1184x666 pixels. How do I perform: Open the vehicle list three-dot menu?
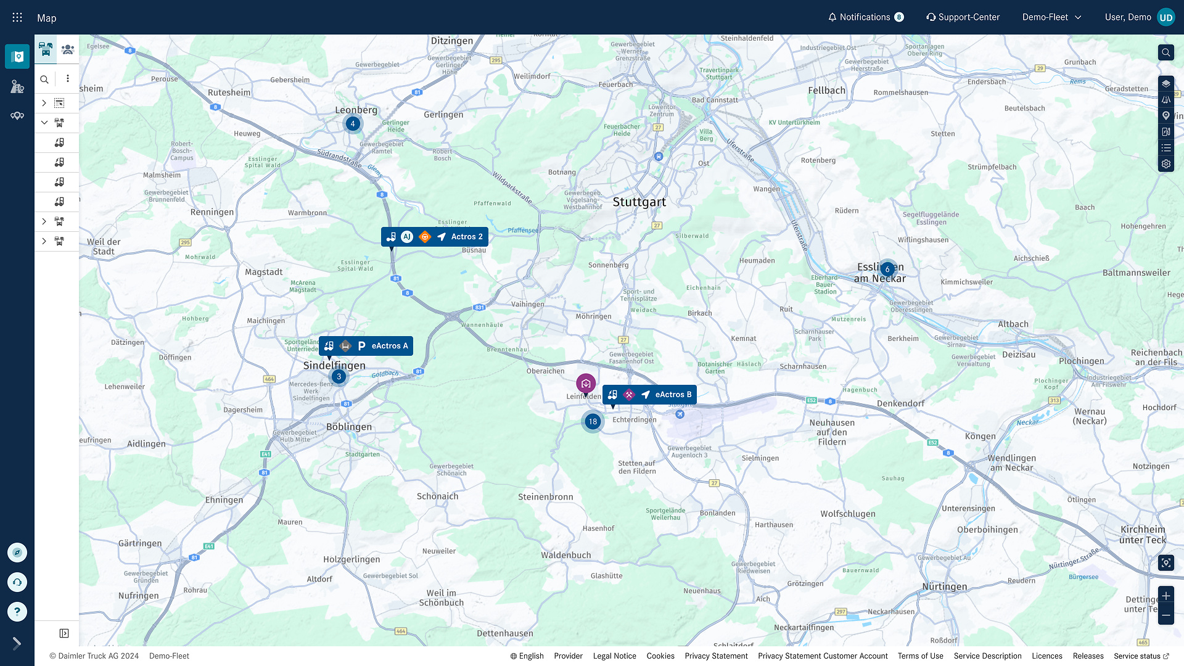68,79
